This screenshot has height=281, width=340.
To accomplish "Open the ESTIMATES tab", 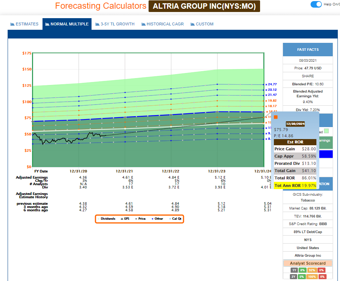I will [24, 24].
